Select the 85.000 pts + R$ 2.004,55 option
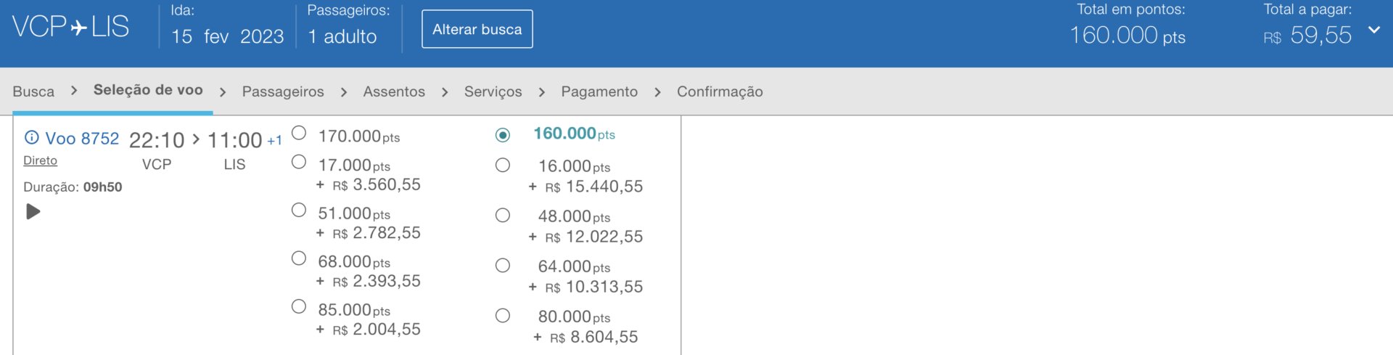The image size is (1393, 355). click(299, 306)
